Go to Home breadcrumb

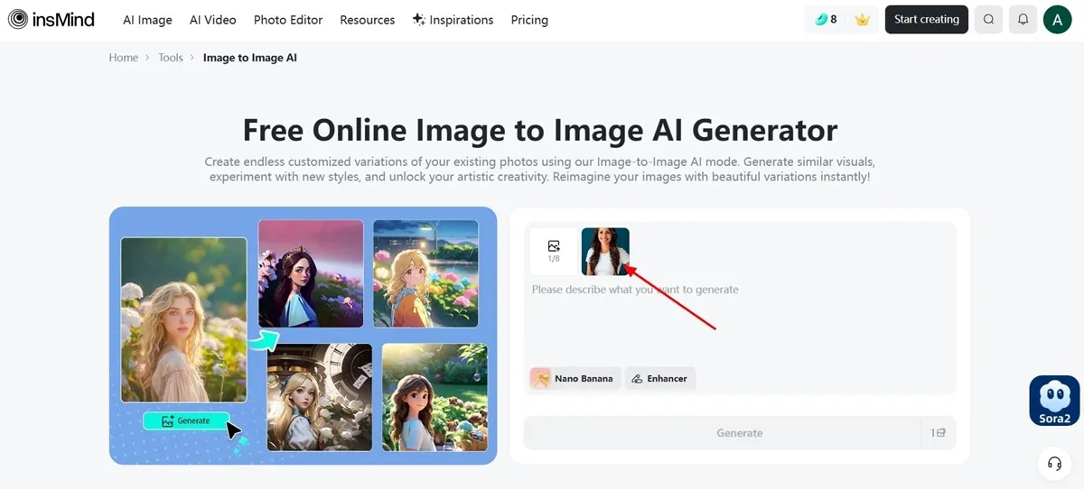[124, 58]
